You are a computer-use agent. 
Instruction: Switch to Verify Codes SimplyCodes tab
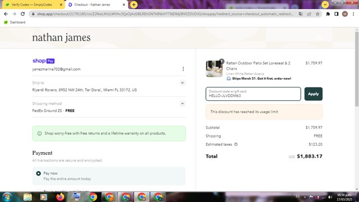pyautogui.click(x=31, y=4)
